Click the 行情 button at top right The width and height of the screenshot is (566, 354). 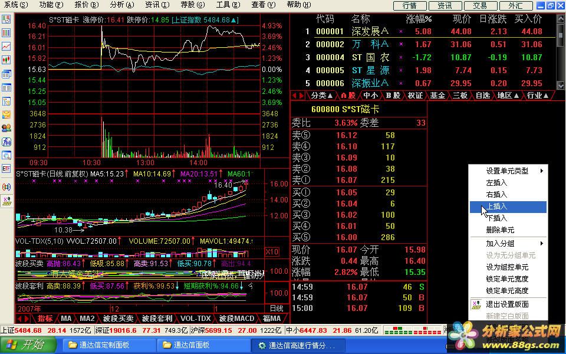coord(410,6)
